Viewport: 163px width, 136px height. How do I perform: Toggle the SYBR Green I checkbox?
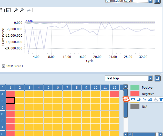point(3,66)
